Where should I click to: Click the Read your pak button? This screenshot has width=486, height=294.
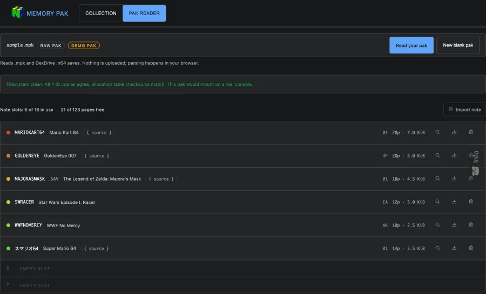[x=411, y=45]
